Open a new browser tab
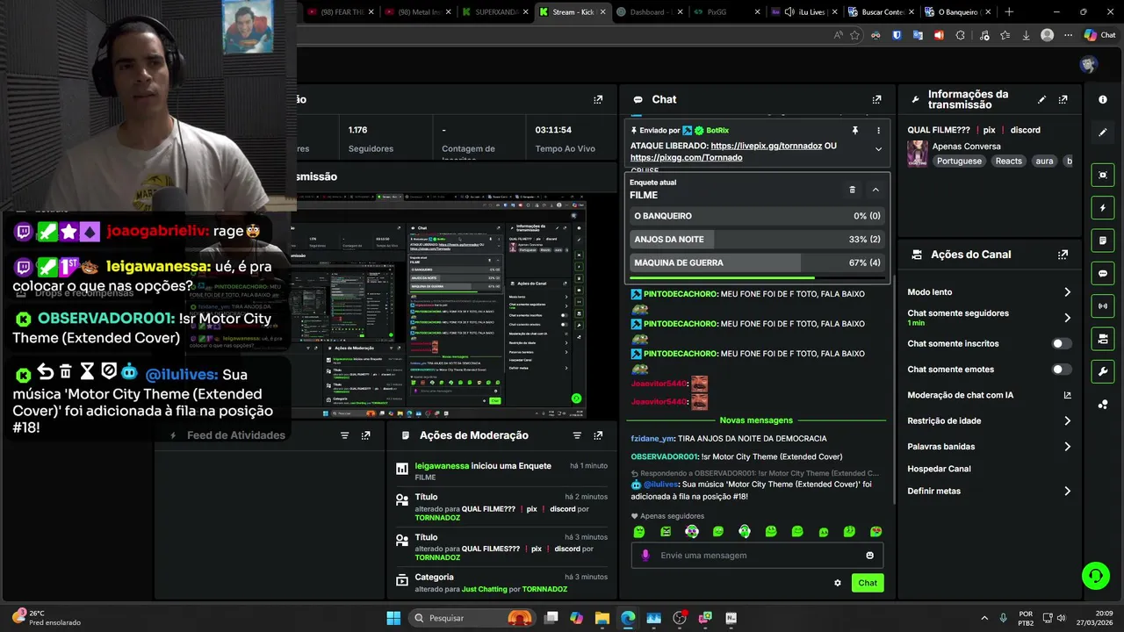 [x=1009, y=12]
